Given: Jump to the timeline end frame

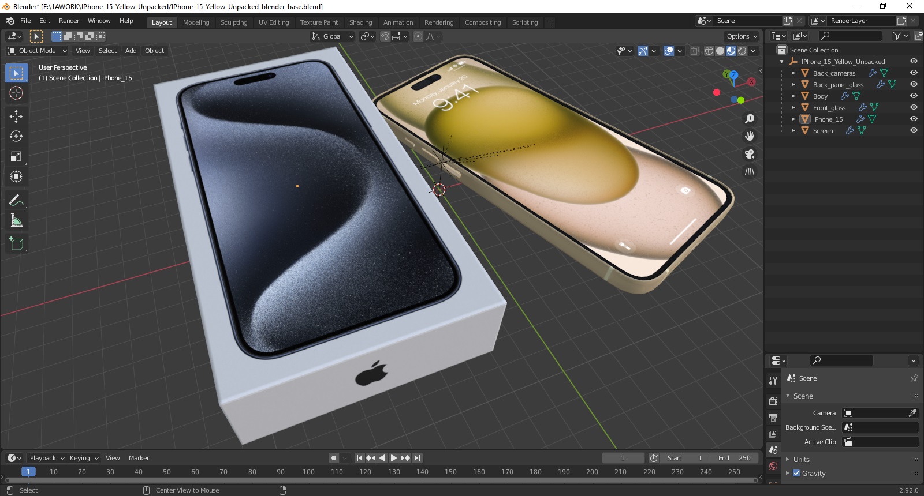Looking at the screenshot, I should pos(417,458).
